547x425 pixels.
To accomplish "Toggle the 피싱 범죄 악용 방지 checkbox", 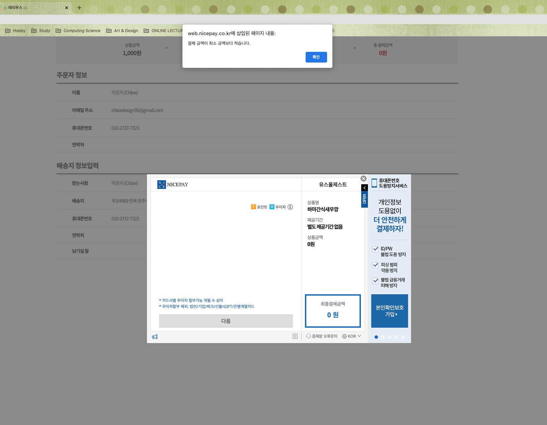I will [376, 265].
